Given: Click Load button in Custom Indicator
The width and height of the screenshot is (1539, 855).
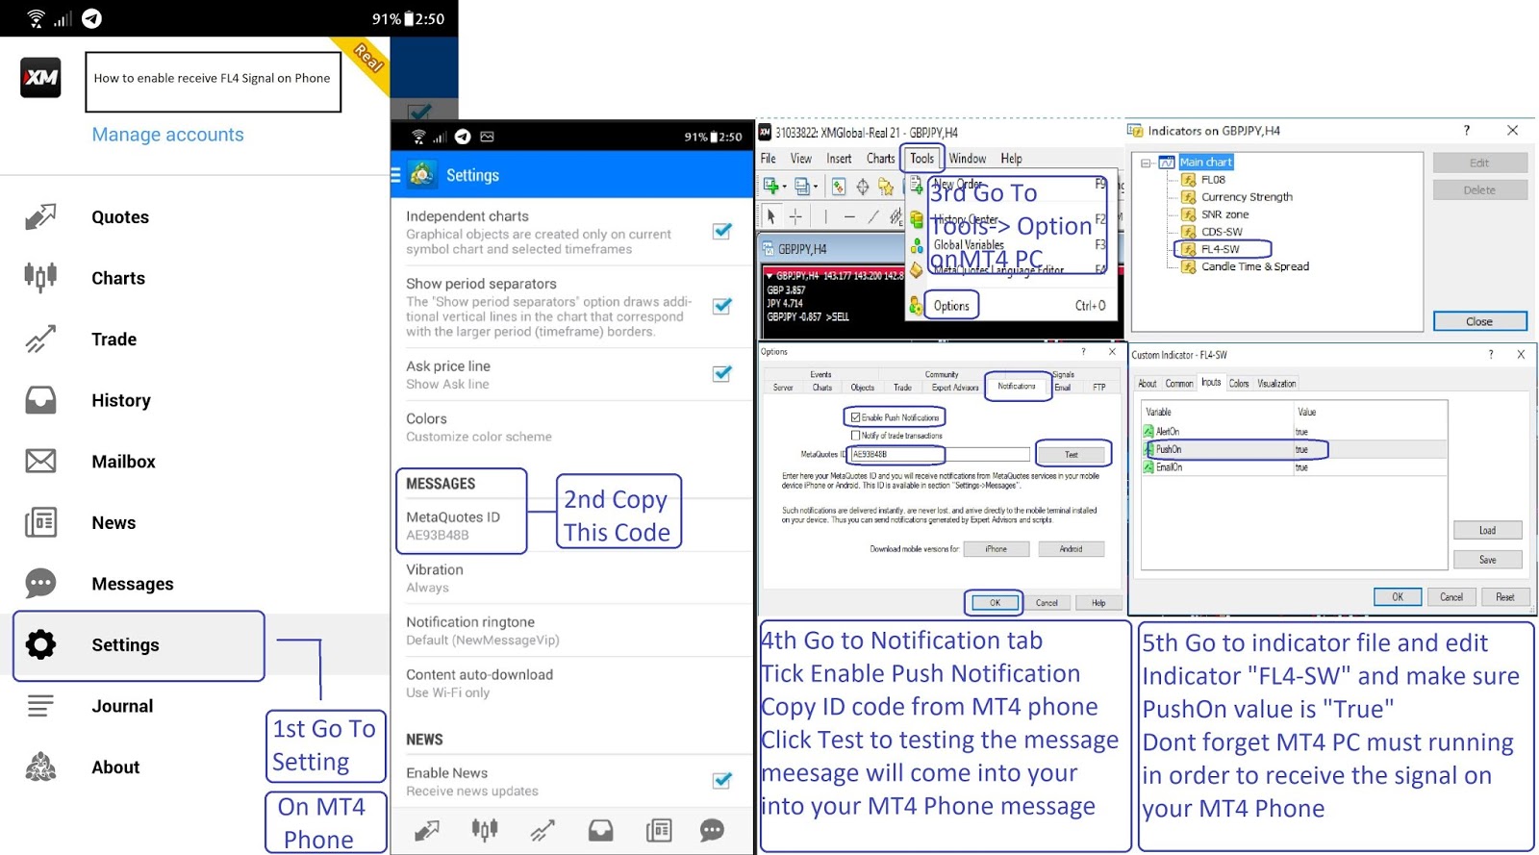Looking at the screenshot, I should (x=1487, y=530).
